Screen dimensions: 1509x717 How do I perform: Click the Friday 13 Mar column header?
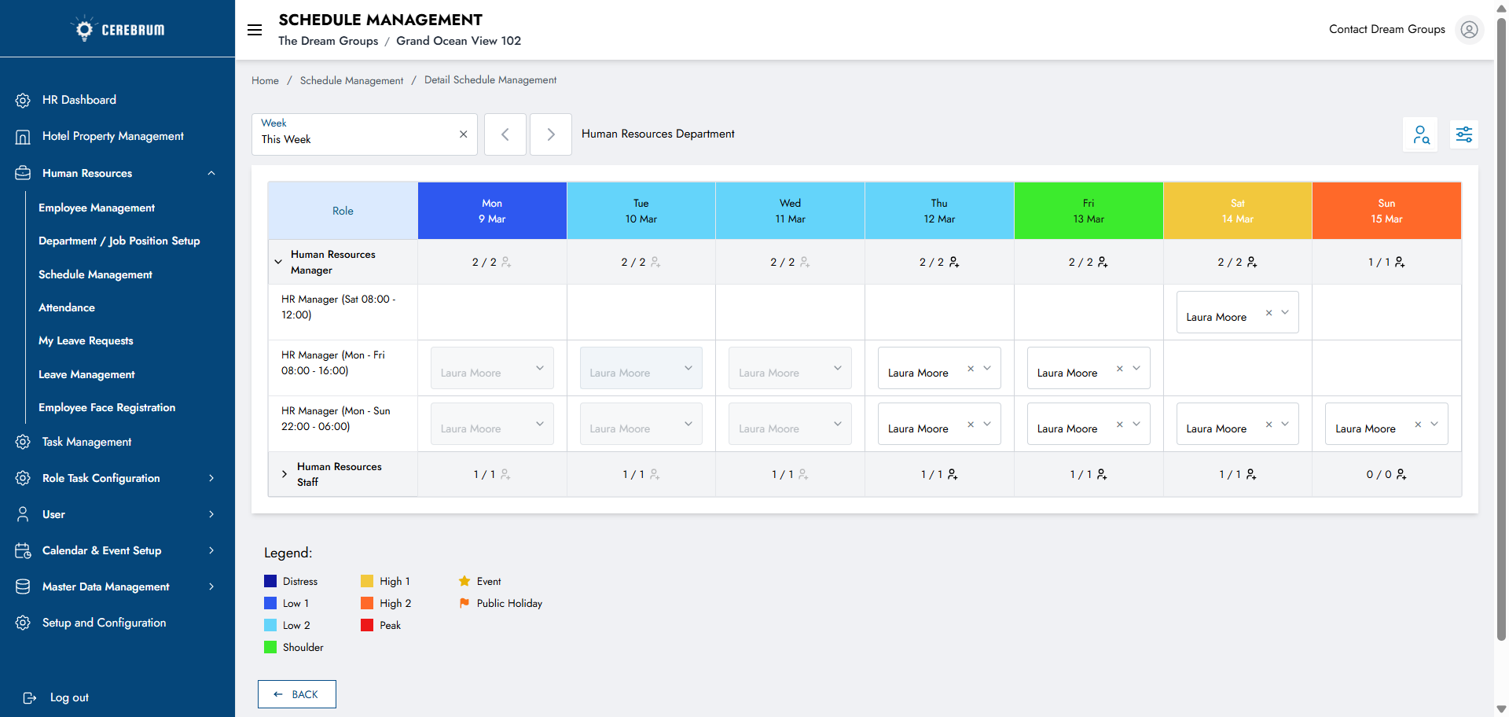point(1088,211)
